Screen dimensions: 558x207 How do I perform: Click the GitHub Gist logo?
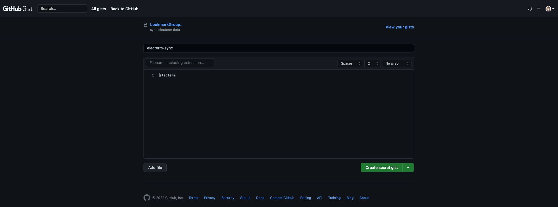pyautogui.click(x=18, y=9)
